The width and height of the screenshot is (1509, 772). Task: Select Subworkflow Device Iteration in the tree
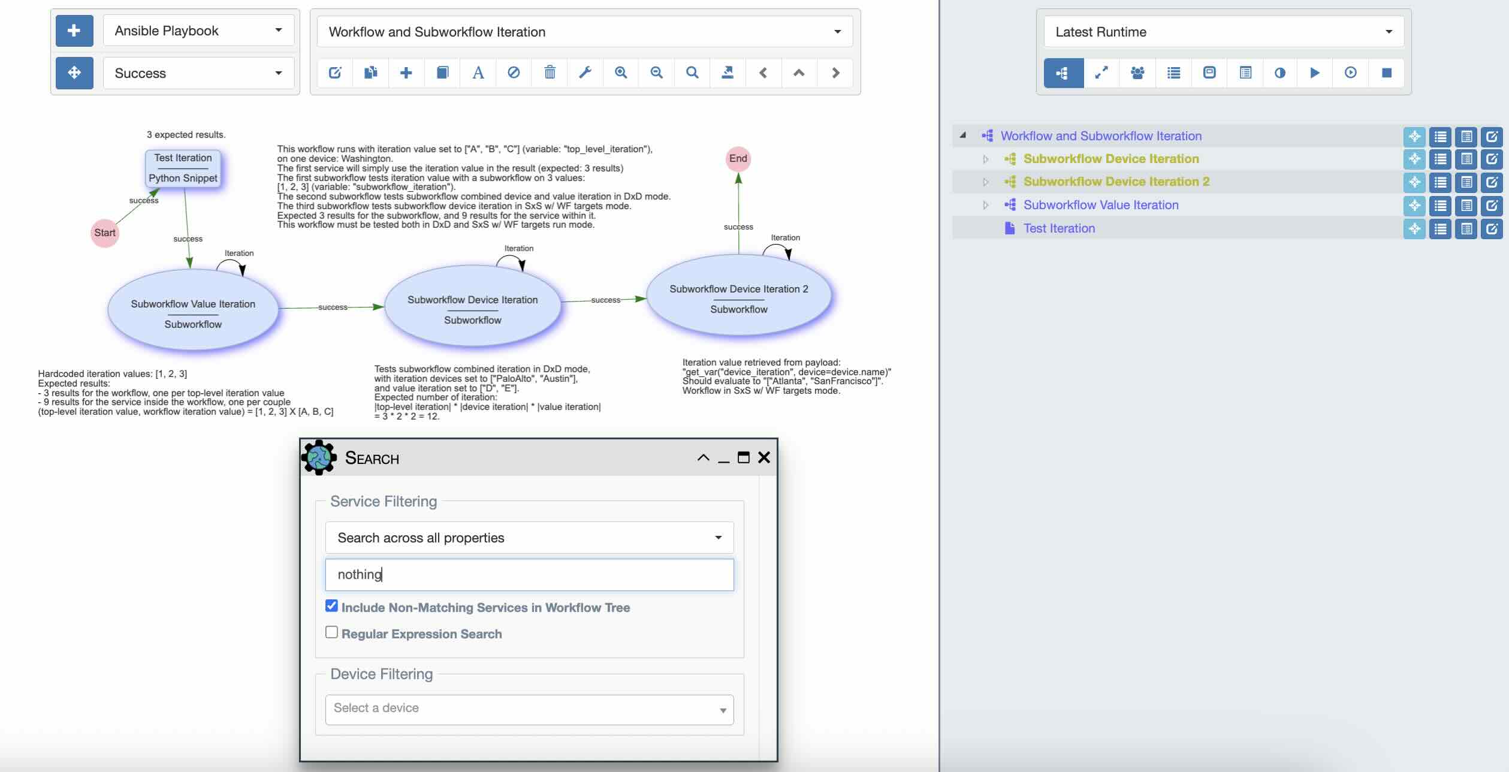tap(1111, 159)
